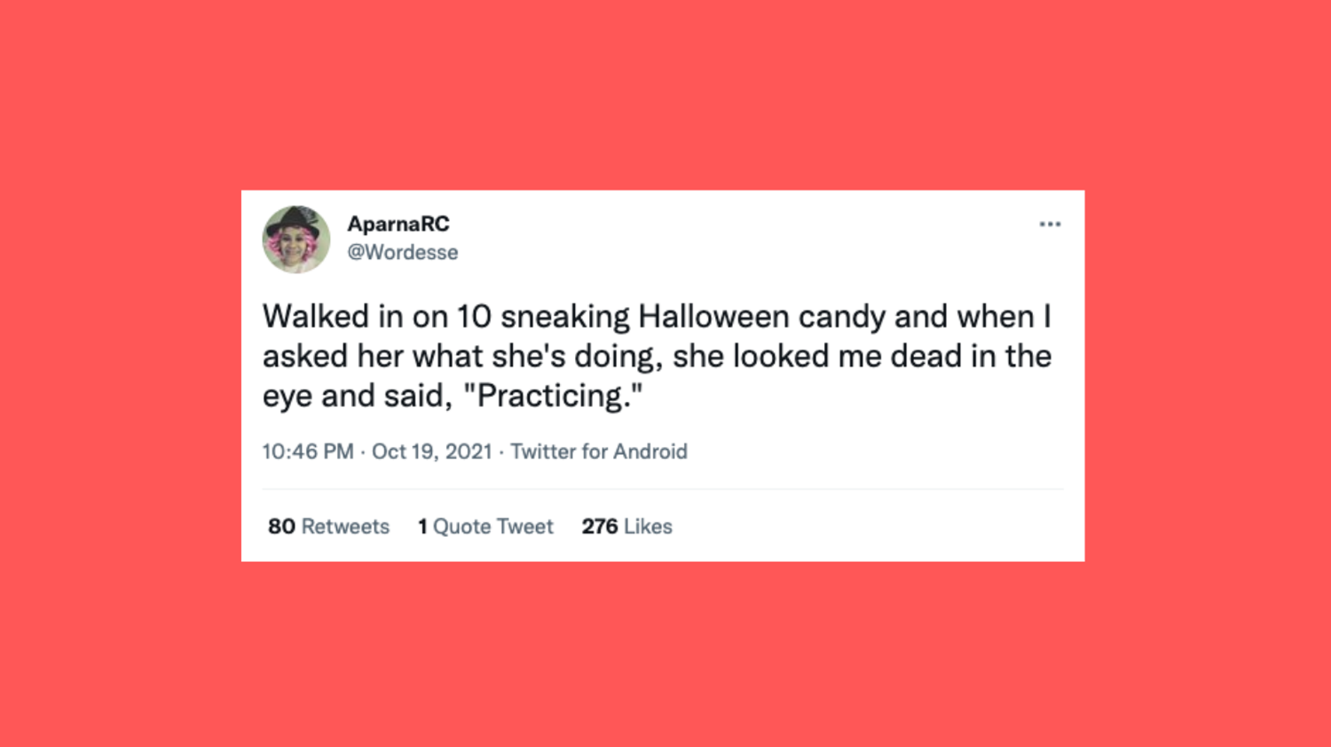Open the 1 Quote Tweet
The image size is (1331, 747).
coord(485,526)
